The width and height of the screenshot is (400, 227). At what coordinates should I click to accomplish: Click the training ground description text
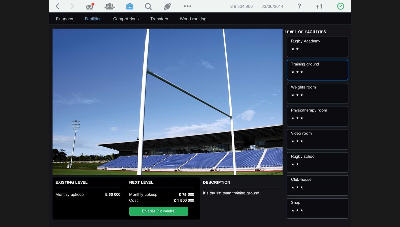pyautogui.click(x=231, y=193)
